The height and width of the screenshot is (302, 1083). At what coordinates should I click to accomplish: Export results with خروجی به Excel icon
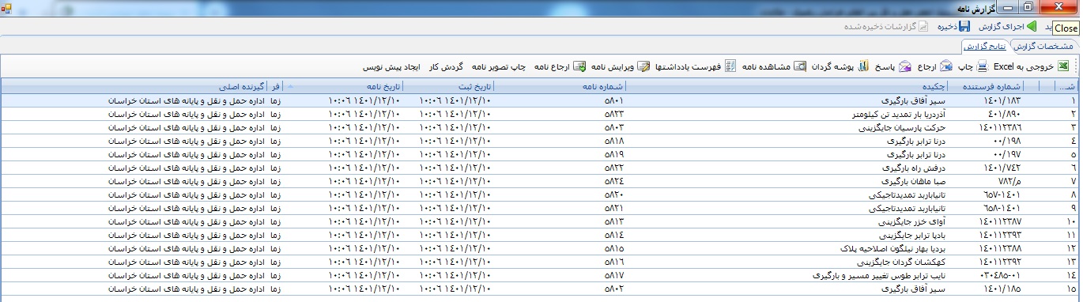(x=1063, y=66)
